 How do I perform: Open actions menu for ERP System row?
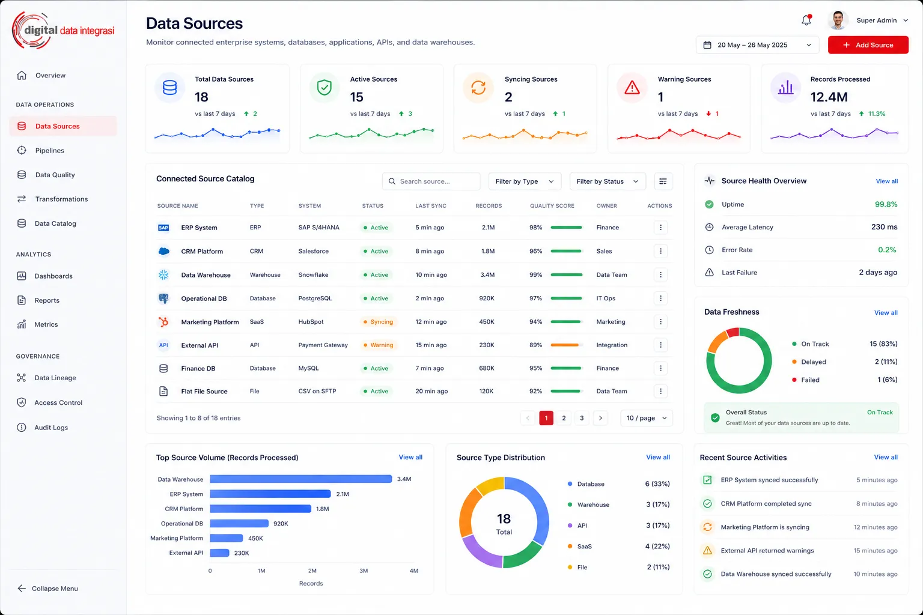(660, 228)
